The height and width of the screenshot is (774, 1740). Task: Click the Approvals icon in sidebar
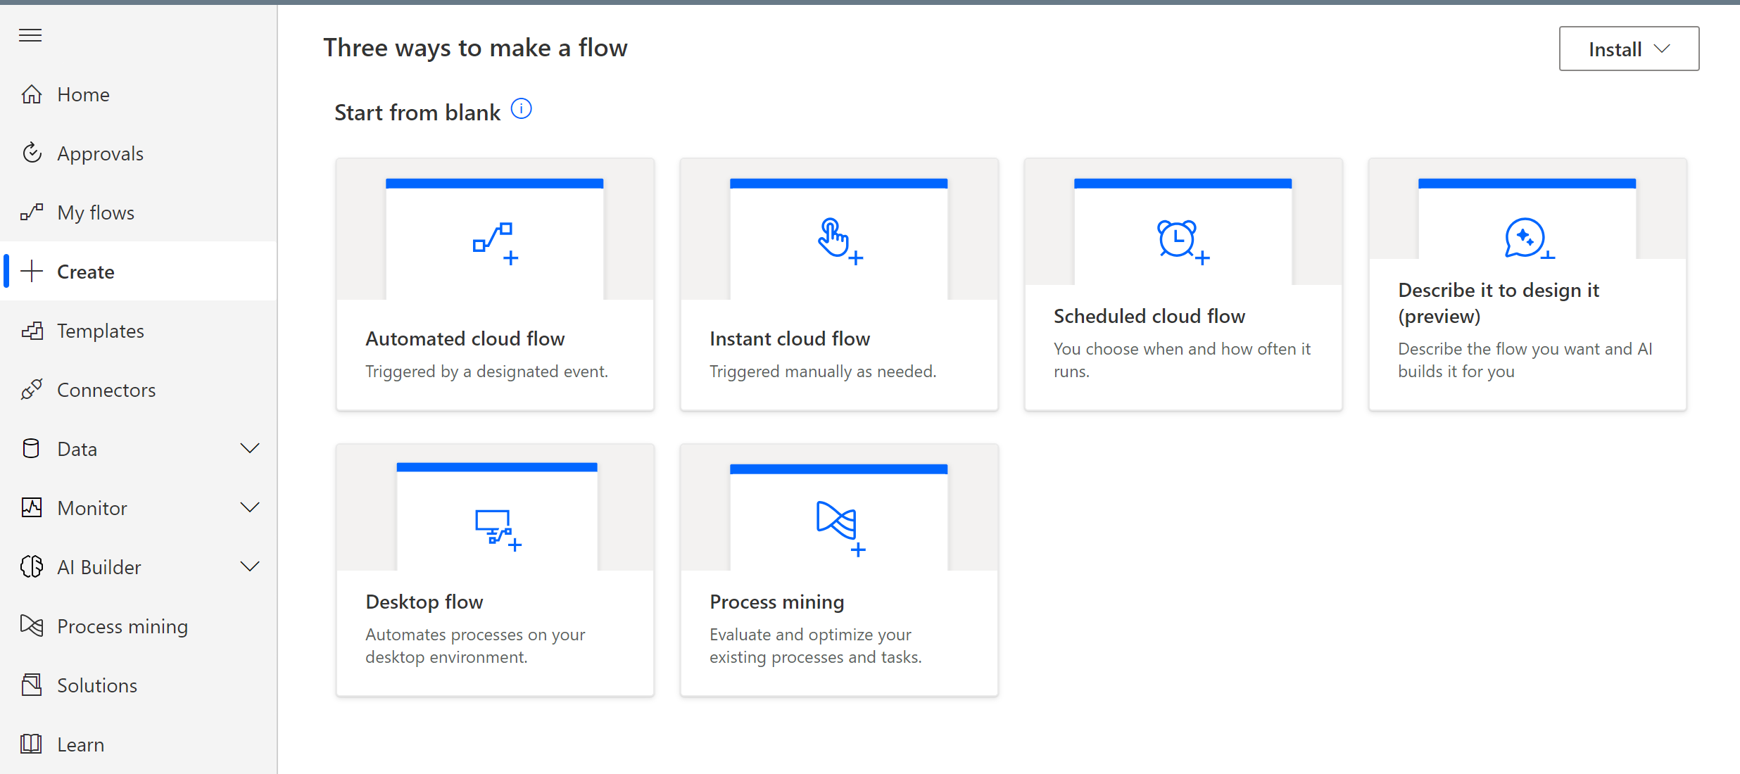(x=32, y=153)
